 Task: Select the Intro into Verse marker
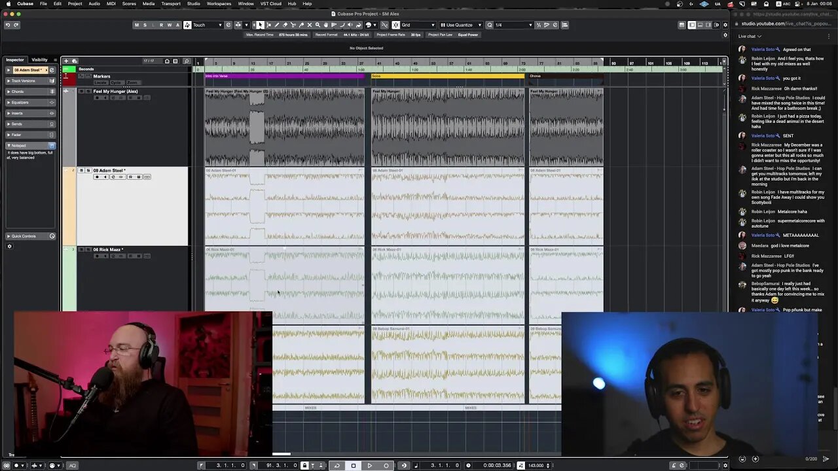tap(285, 76)
